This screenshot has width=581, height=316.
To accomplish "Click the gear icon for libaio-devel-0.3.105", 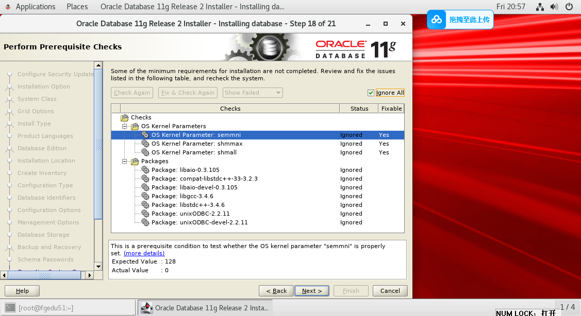I will click(x=145, y=187).
